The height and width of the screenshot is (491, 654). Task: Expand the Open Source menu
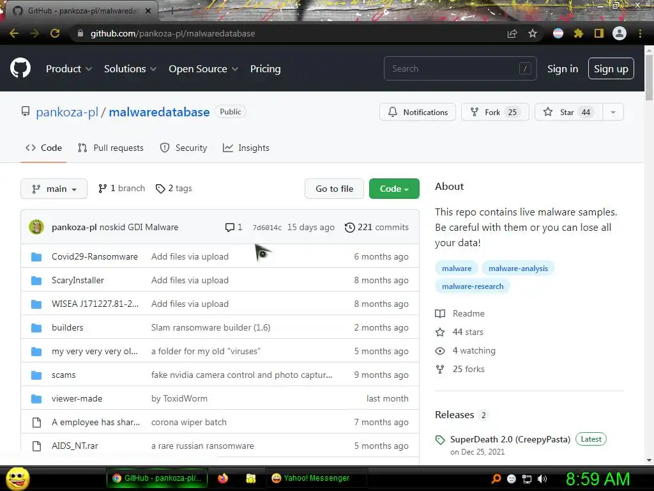(x=204, y=69)
